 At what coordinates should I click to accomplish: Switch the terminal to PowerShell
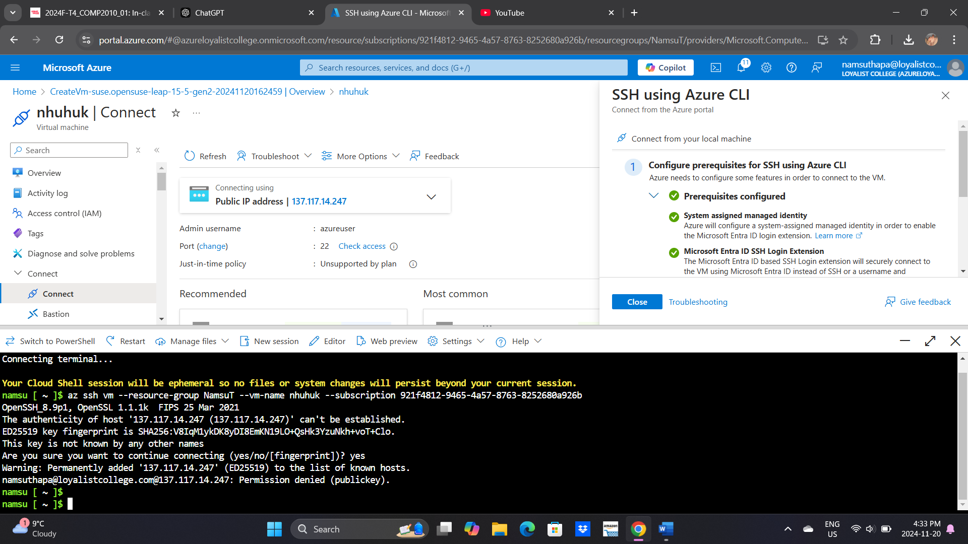pyautogui.click(x=57, y=341)
